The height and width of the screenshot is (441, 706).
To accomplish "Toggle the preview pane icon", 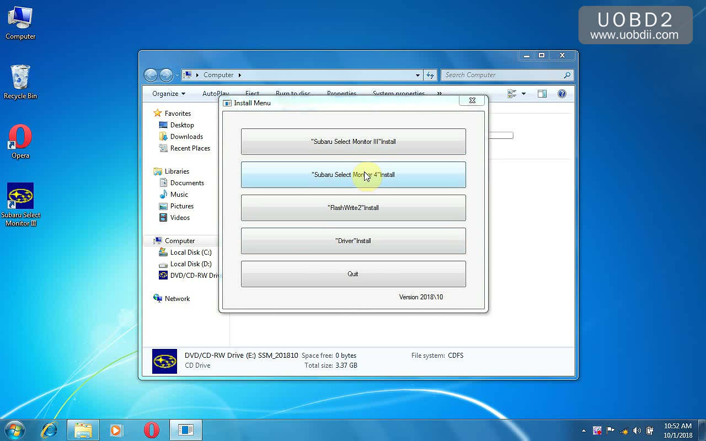I will (x=542, y=94).
